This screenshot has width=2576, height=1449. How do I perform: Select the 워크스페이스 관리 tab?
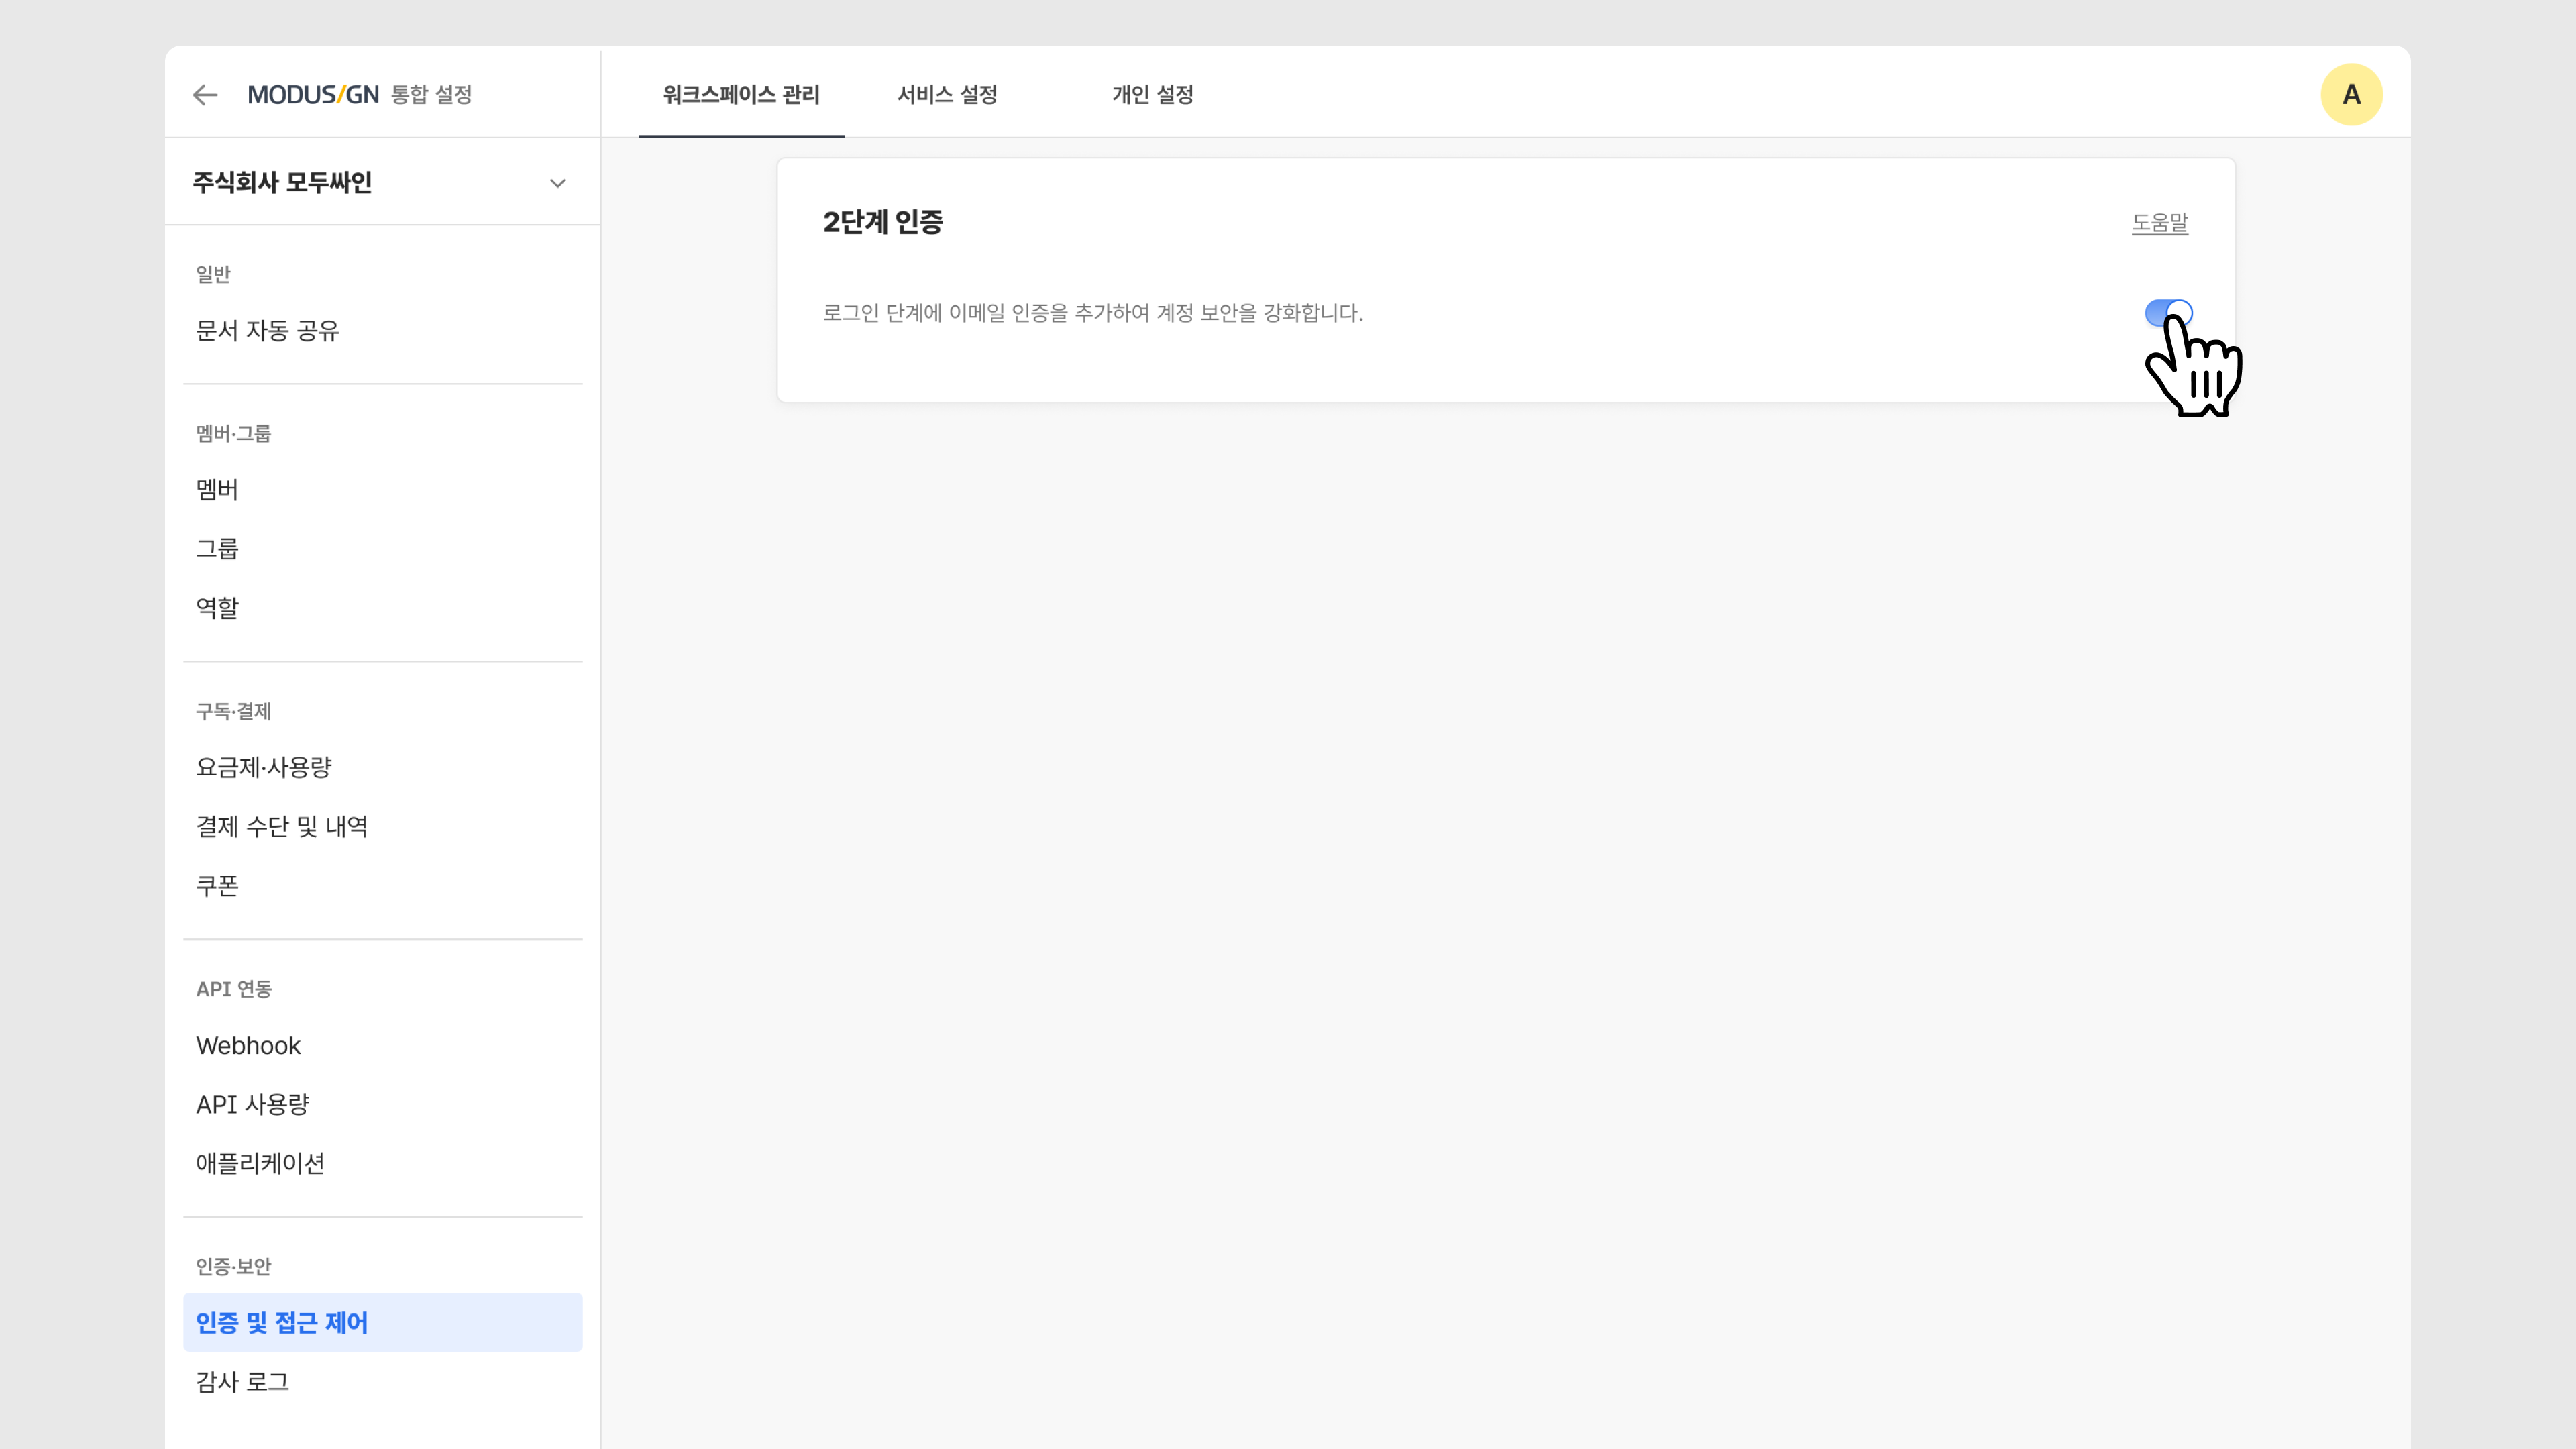[x=741, y=95]
